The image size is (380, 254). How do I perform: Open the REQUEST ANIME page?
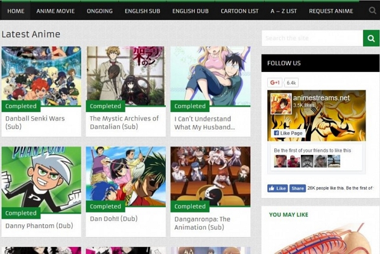click(x=331, y=11)
